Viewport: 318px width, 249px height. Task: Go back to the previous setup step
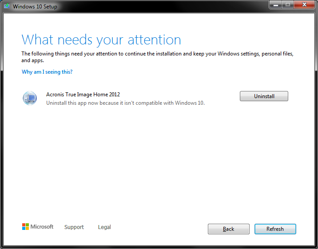(229, 229)
